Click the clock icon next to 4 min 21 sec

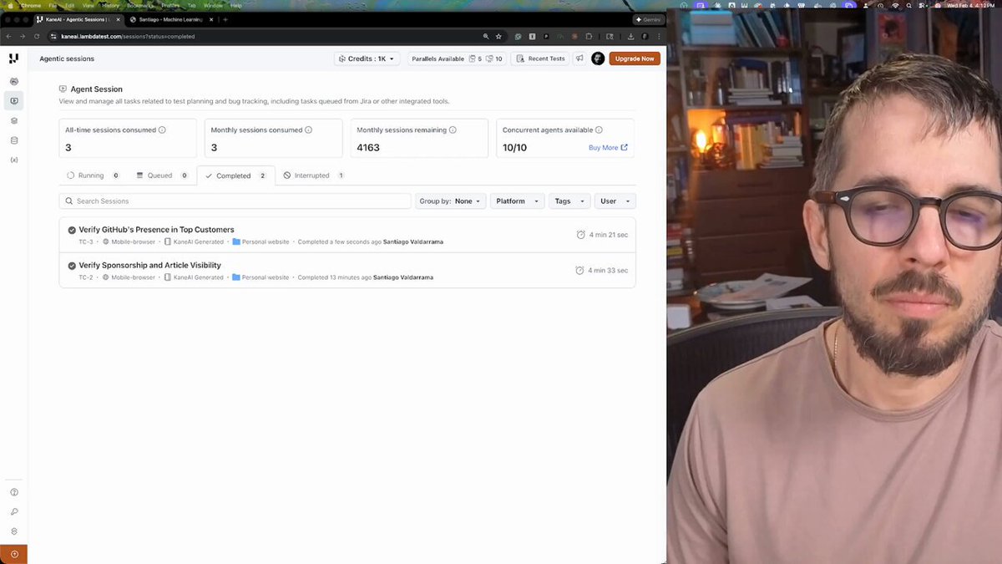(581, 235)
